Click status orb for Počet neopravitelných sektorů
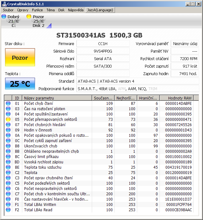This screenshot has height=220, width=203. coord(8,188)
